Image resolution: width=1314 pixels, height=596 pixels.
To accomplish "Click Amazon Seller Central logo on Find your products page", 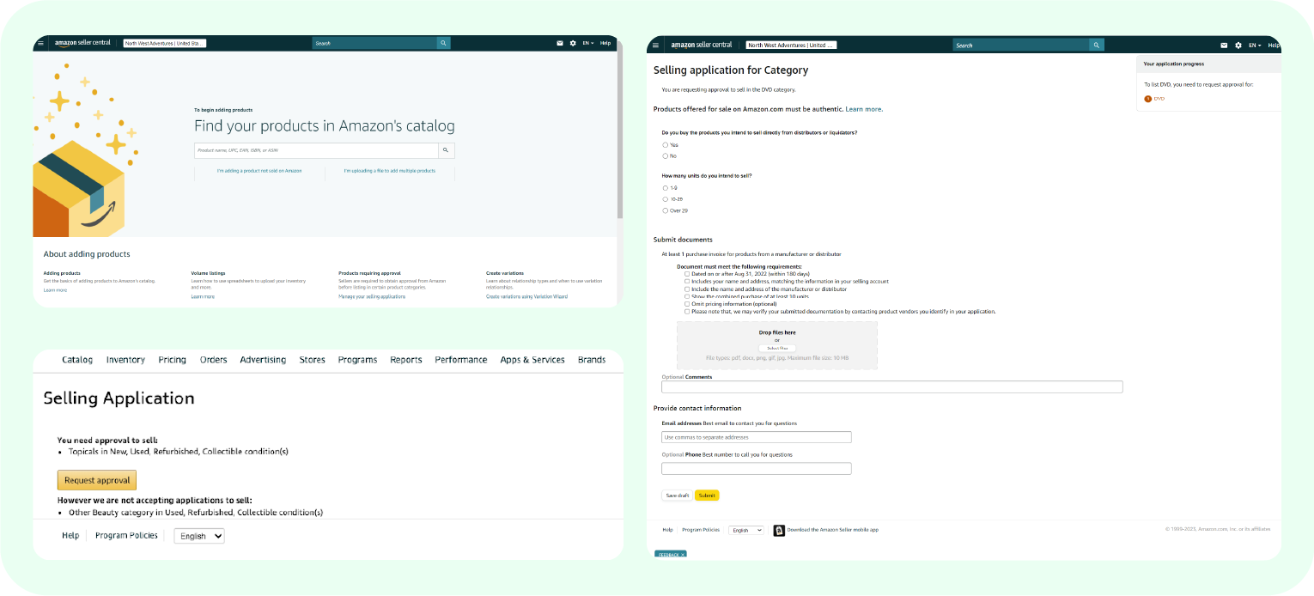I will coord(81,43).
